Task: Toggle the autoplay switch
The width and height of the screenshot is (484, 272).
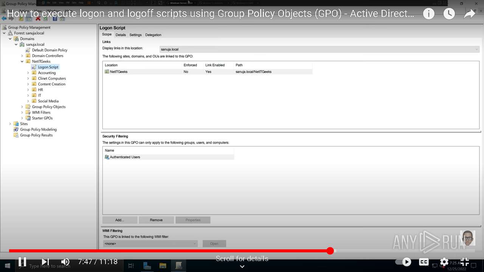Action: click(403, 262)
